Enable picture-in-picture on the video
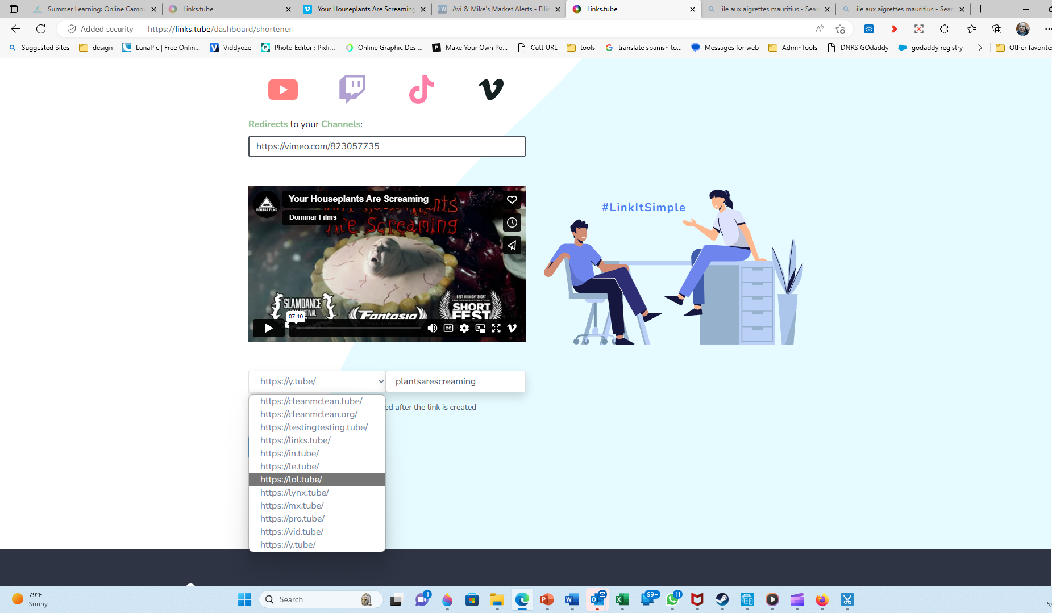 tap(480, 328)
